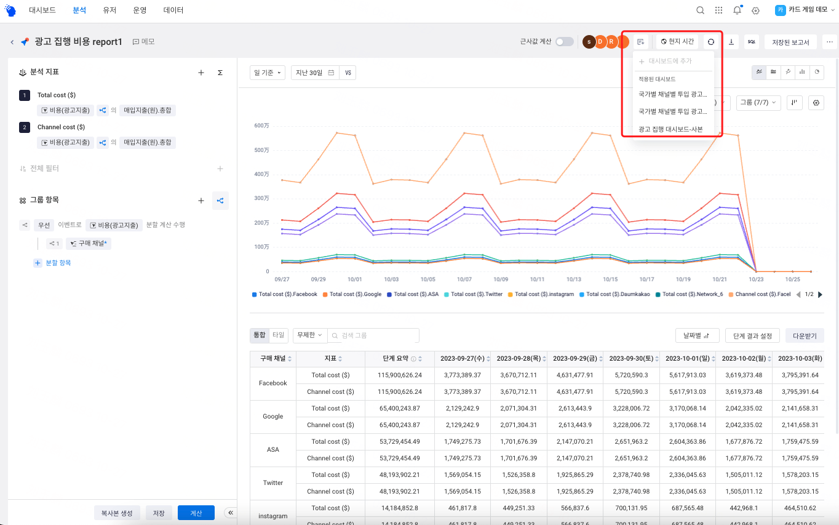
Task: Refresh the report with the reload icon
Action: pyautogui.click(x=711, y=41)
